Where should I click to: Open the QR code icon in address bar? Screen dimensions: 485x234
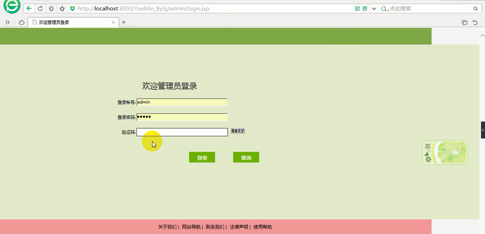[x=357, y=9]
